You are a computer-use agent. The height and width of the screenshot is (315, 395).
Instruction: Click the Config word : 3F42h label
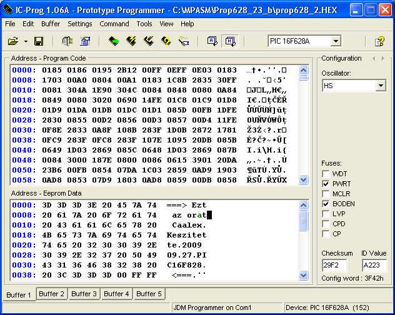[352, 279]
